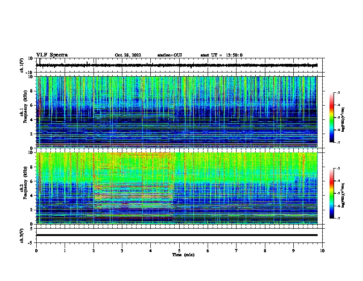Click the "-3" value atop the ch.1 colorbar
This screenshot has height=281, width=363.
[x=338, y=93]
